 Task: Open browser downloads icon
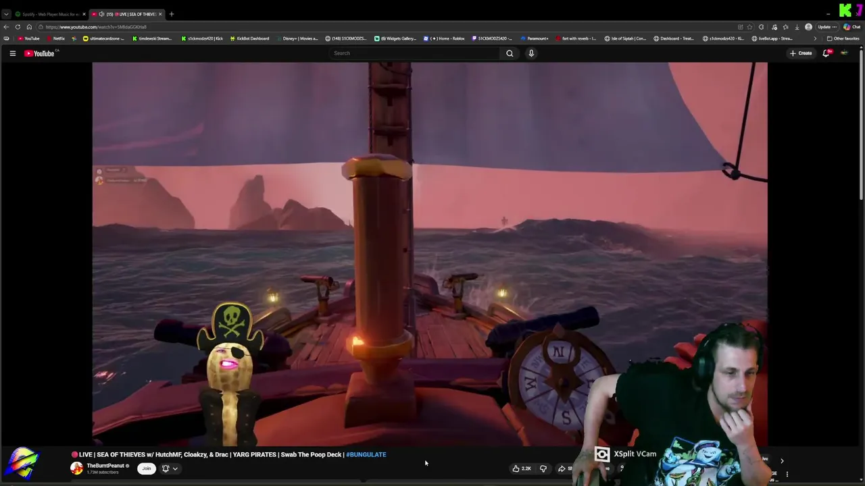[x=797, y=27]
